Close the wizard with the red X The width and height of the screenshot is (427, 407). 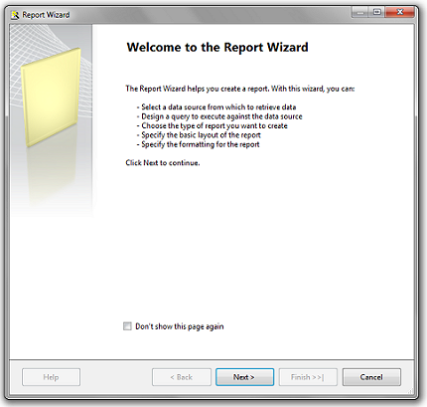tap(400, 12)
